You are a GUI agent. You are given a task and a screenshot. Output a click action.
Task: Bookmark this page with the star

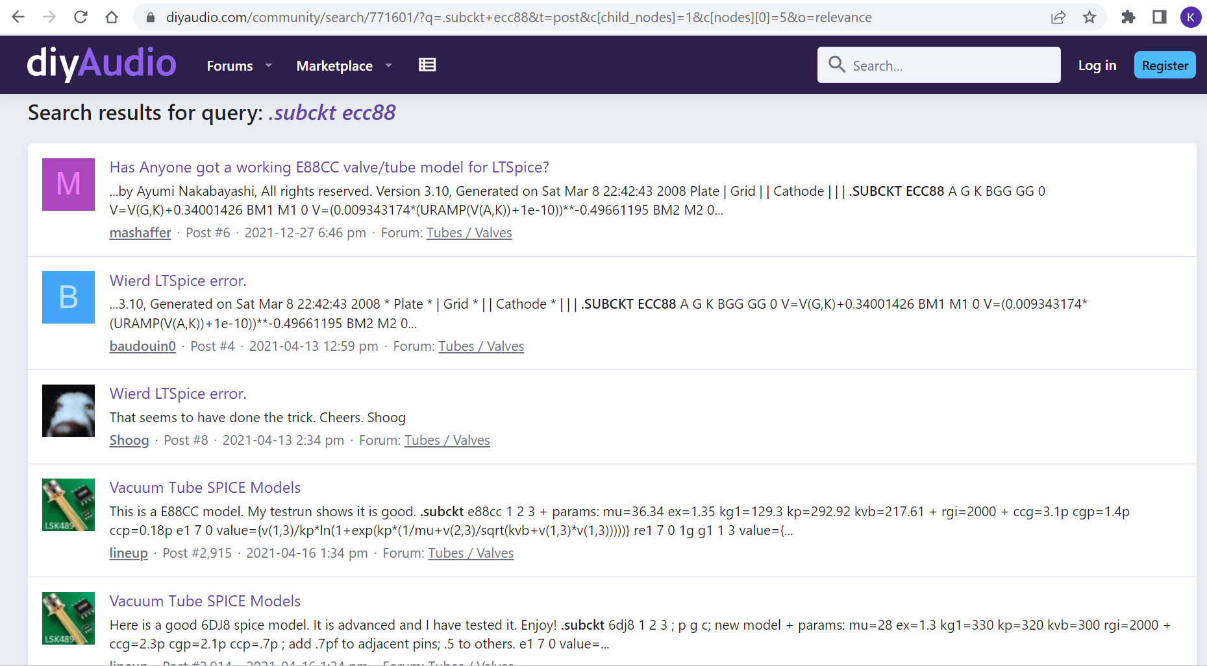[x=1089, y=18]
